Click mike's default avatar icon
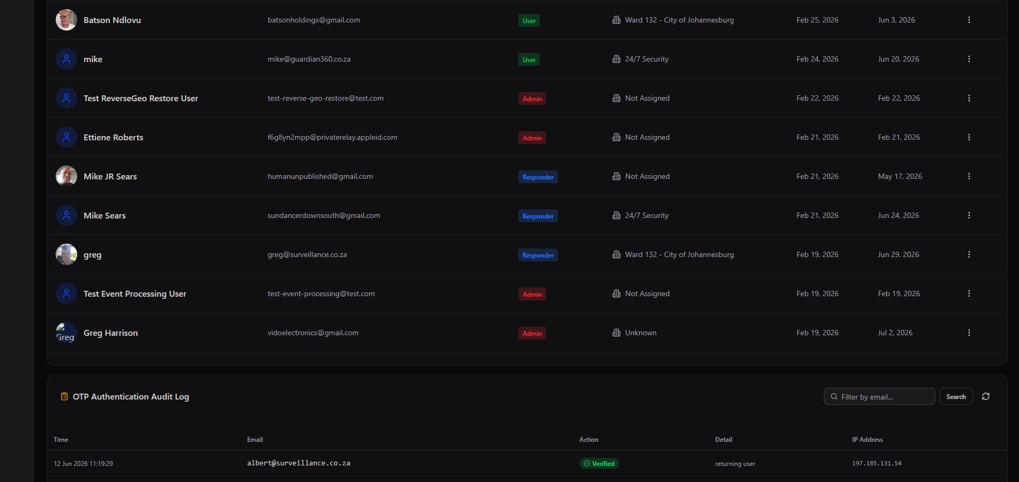This screenshot has width=1019, height=482. point(66,59)
